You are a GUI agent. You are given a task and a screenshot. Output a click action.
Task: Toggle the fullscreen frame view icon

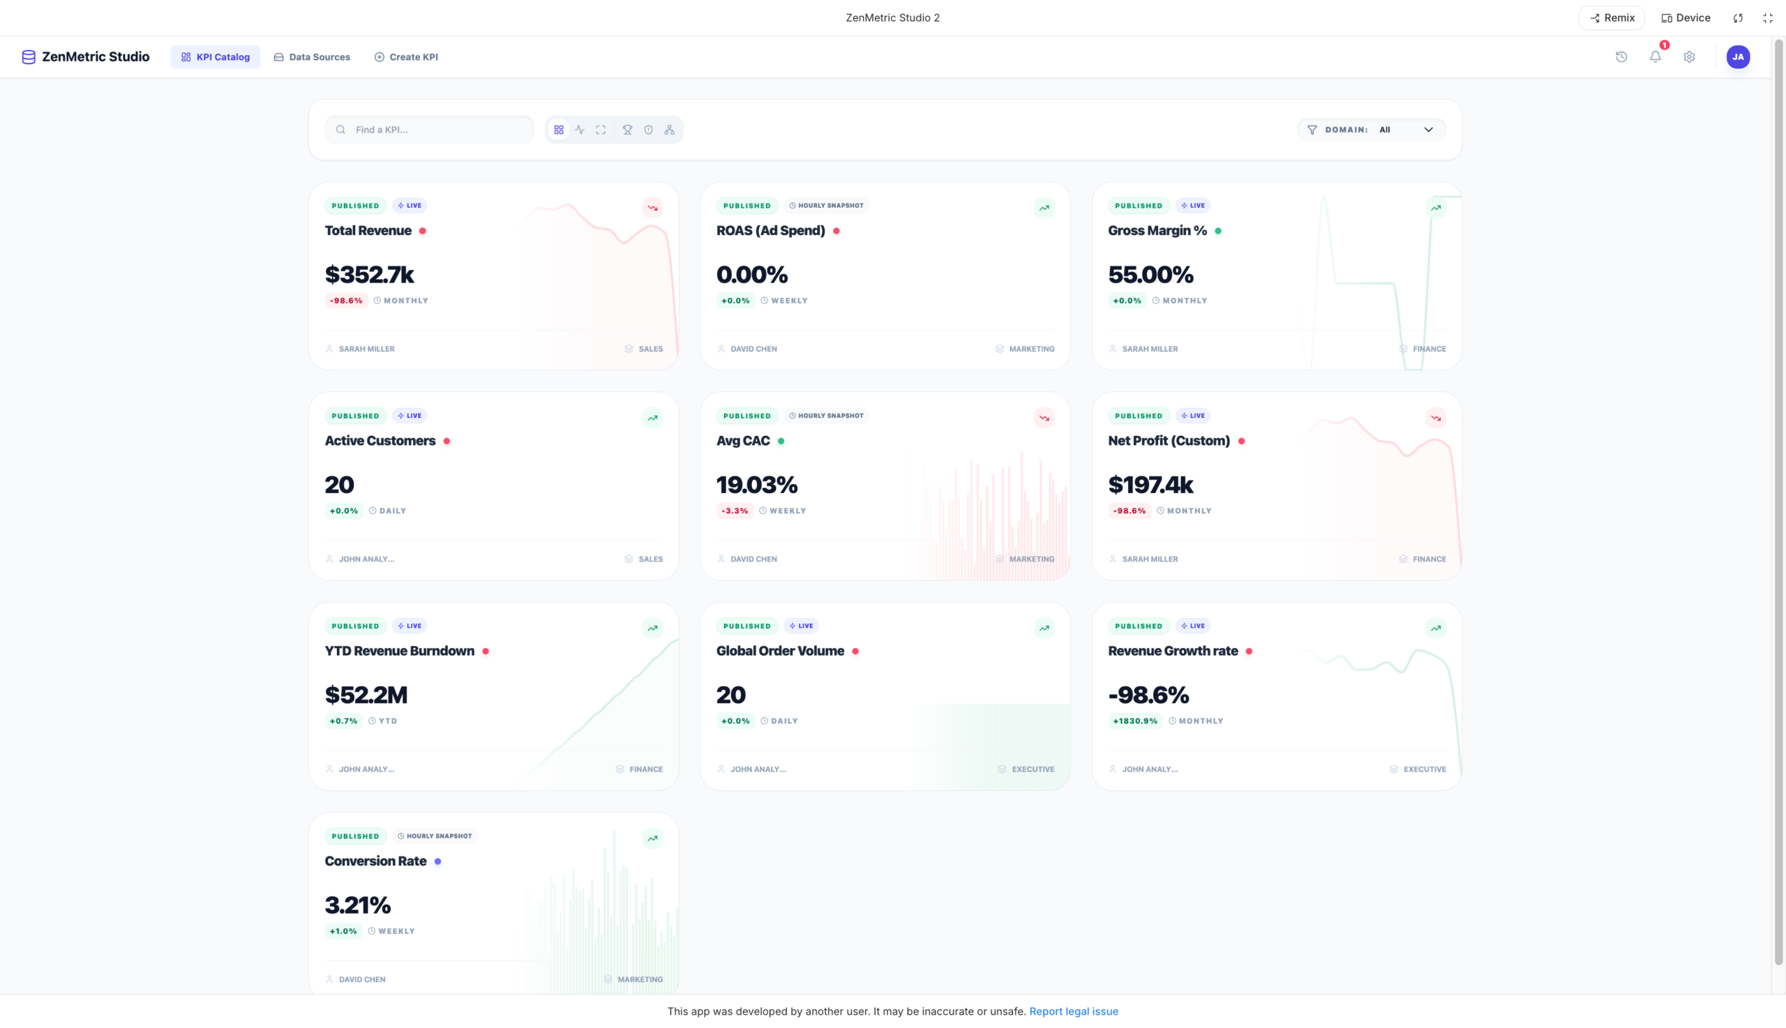(x=600, y=130)
